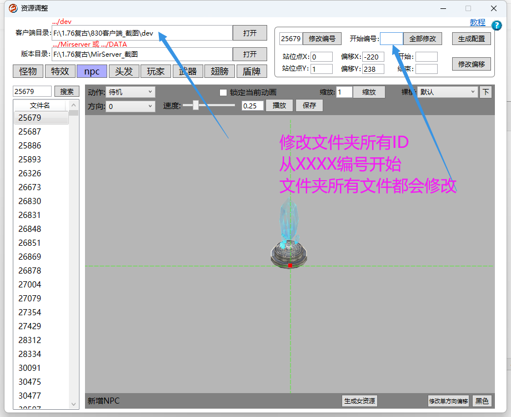This screenshot has height=417, width=511.
Task: Click the 教程 tutorial link
Action: click(x=477, y=23)
